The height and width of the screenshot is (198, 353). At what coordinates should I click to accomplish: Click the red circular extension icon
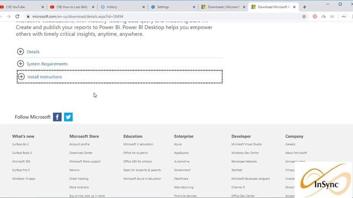[x=315, y=16]
